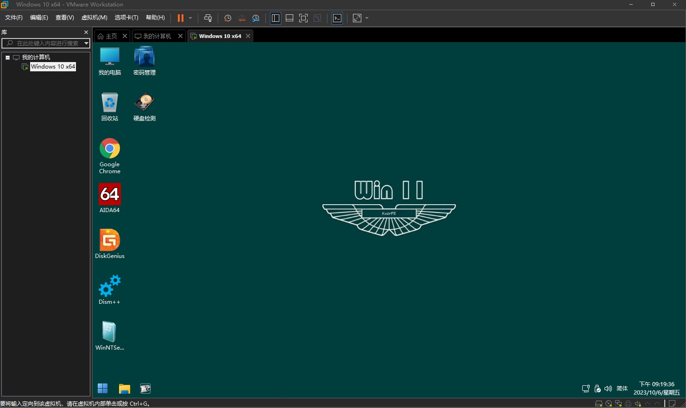Click the guest network tray icon
Viewport: 686px width, 408px height.
click(586, 389)
